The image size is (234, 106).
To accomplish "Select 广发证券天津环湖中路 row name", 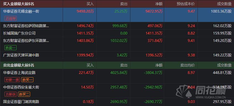I will click(x=21, y=55).
